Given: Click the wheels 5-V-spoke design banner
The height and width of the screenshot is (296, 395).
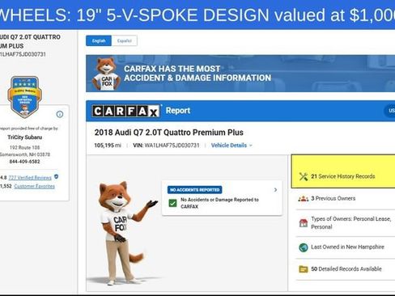Looking at the screenshot, I should point(197,15).
